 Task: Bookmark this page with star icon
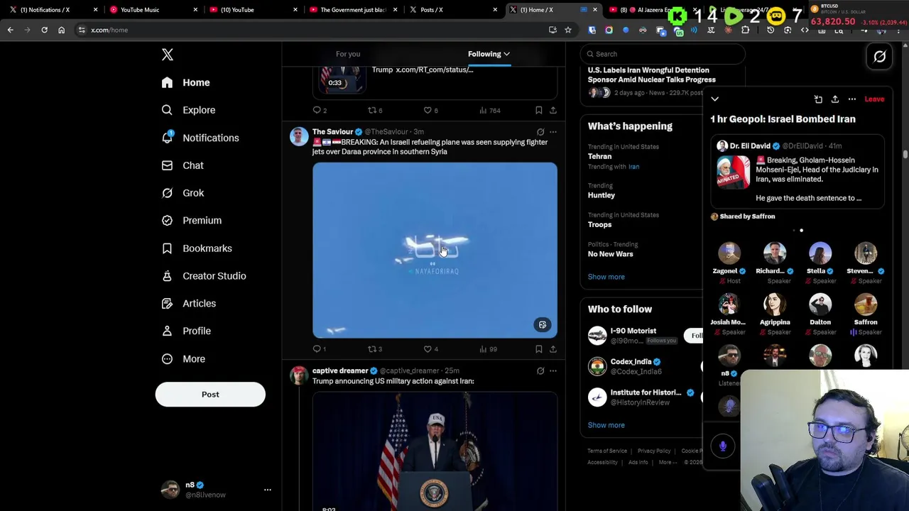(x=568, y=30)
